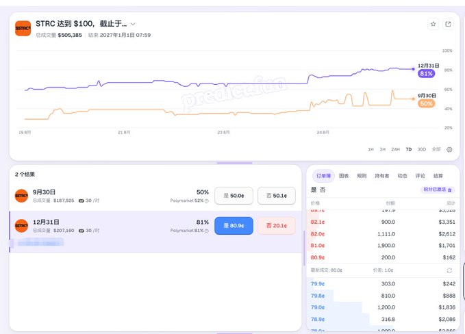Select the 79.9¢ bid price

pyautogui.click(x=317, y=283)
